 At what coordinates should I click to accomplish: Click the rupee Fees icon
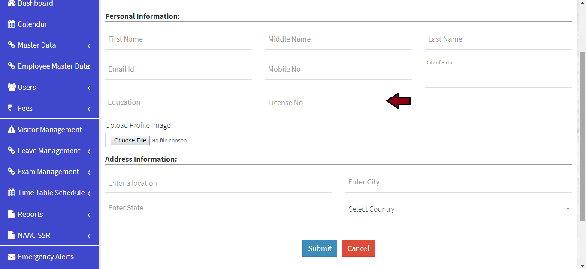point(10,108)
